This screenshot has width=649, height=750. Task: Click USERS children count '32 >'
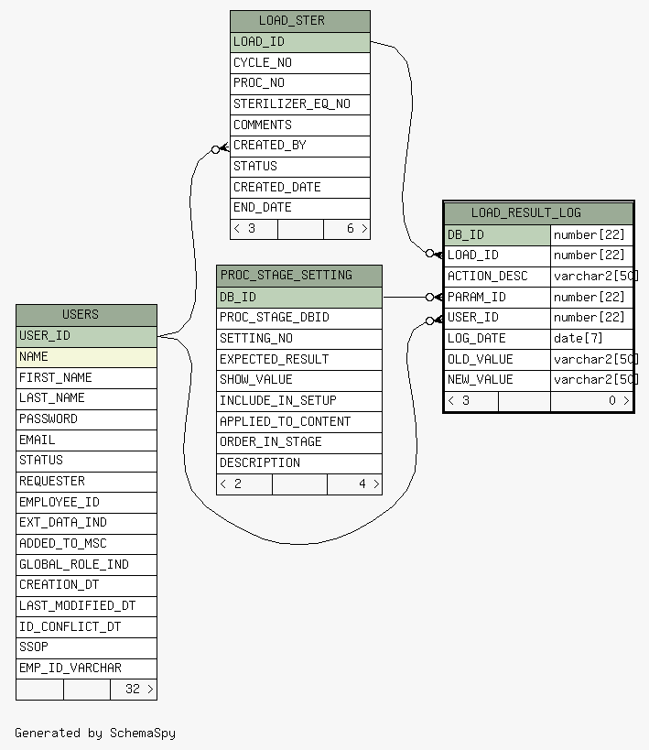coord(134,690)
